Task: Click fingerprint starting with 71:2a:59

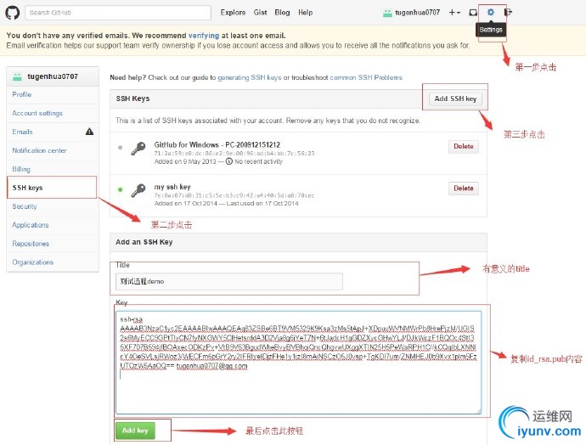Action: point(234,153)
